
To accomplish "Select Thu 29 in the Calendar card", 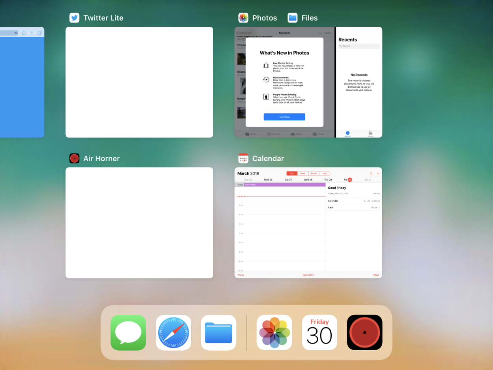I will [328, 180].
